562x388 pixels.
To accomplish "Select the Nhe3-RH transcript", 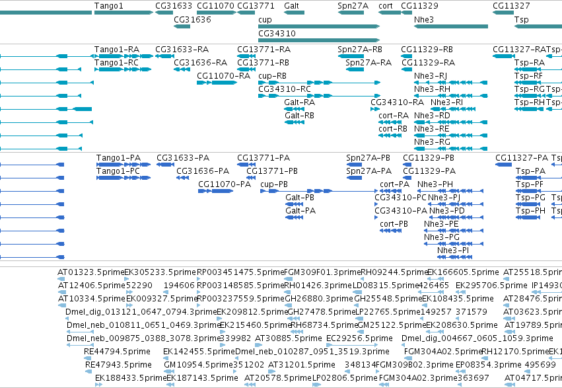I will [x=451, y=96].
